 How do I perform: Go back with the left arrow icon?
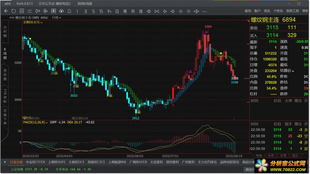6,11
